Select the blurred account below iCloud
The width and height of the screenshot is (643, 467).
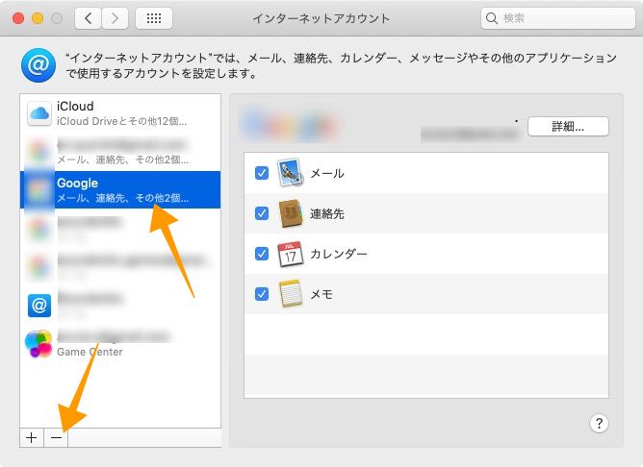tap(120, 152)
